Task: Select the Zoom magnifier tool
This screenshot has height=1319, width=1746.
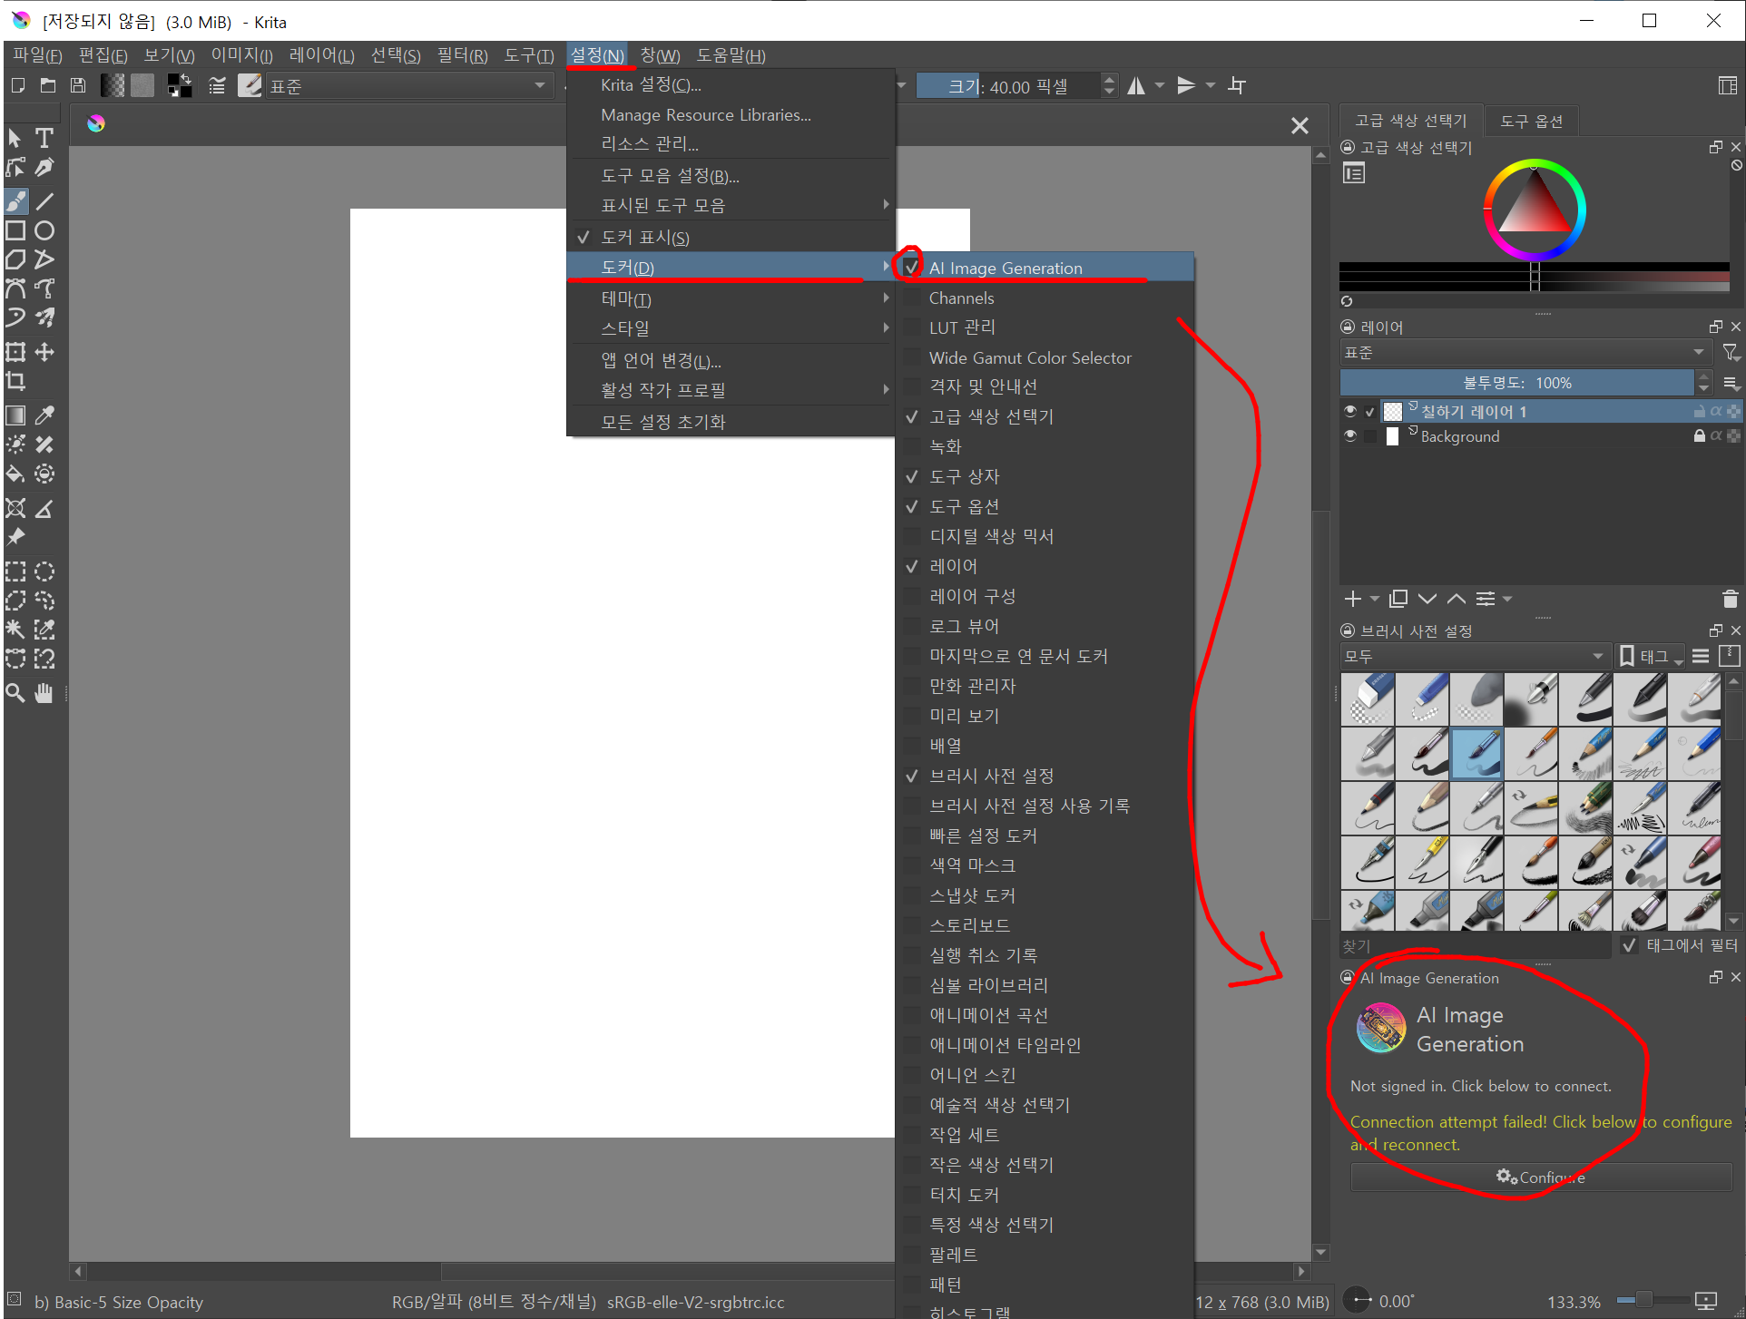Action: click(15, 694)
